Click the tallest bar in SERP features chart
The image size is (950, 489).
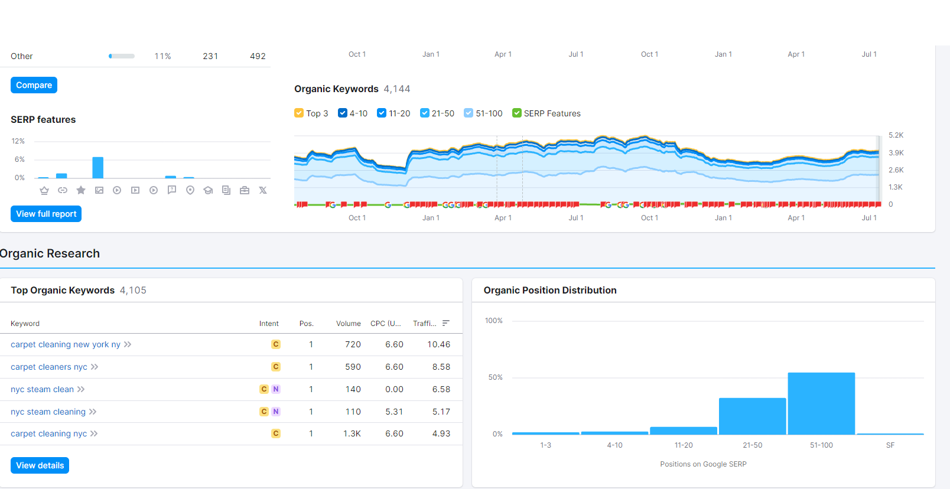tap(98, 168)
